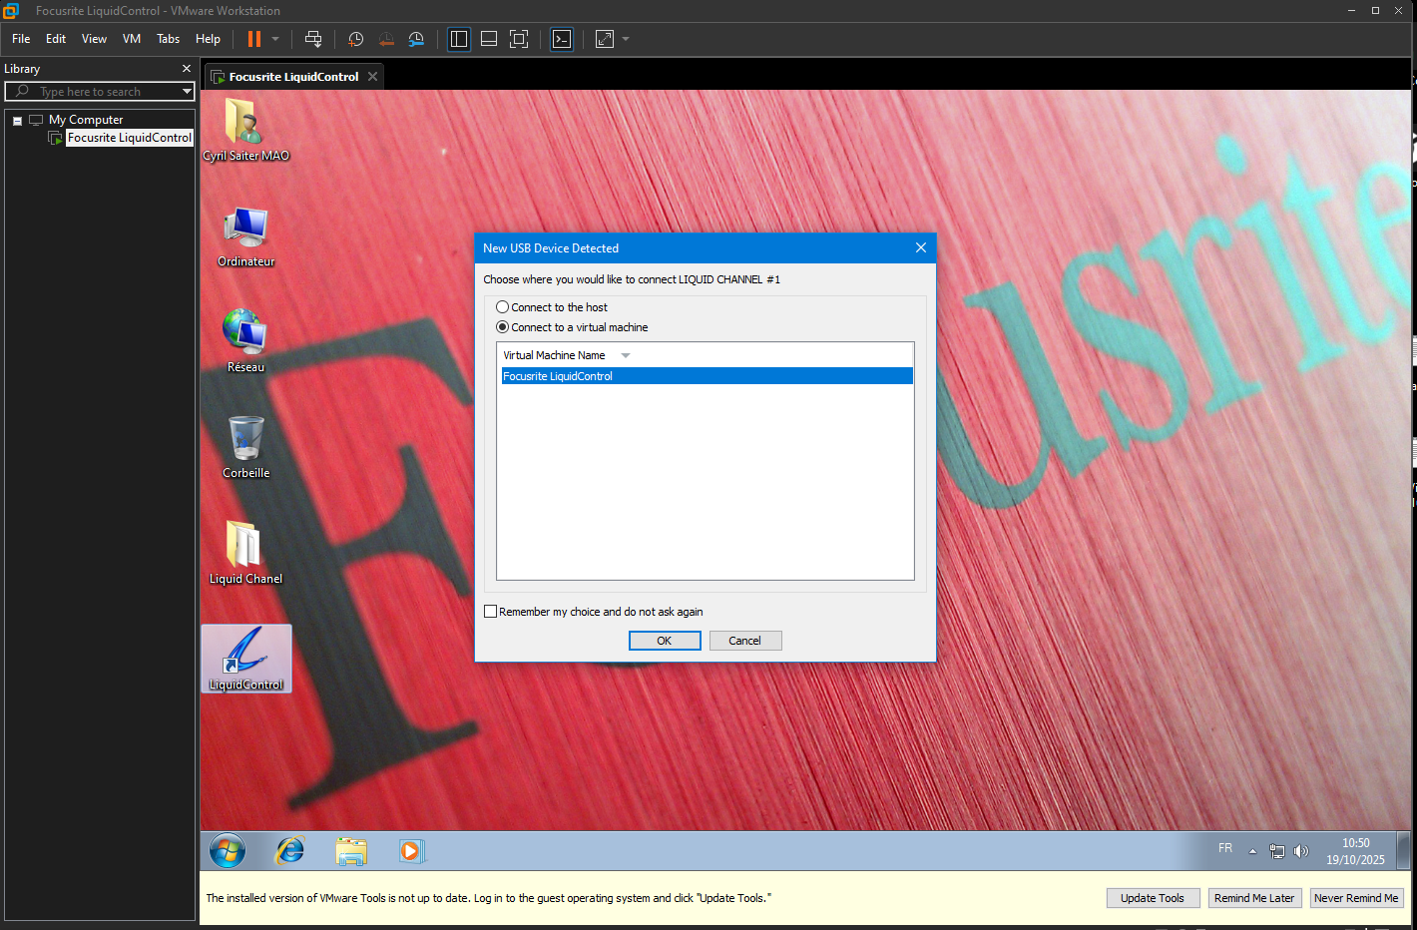Toggle the thumbnail bar view icon

489,39
